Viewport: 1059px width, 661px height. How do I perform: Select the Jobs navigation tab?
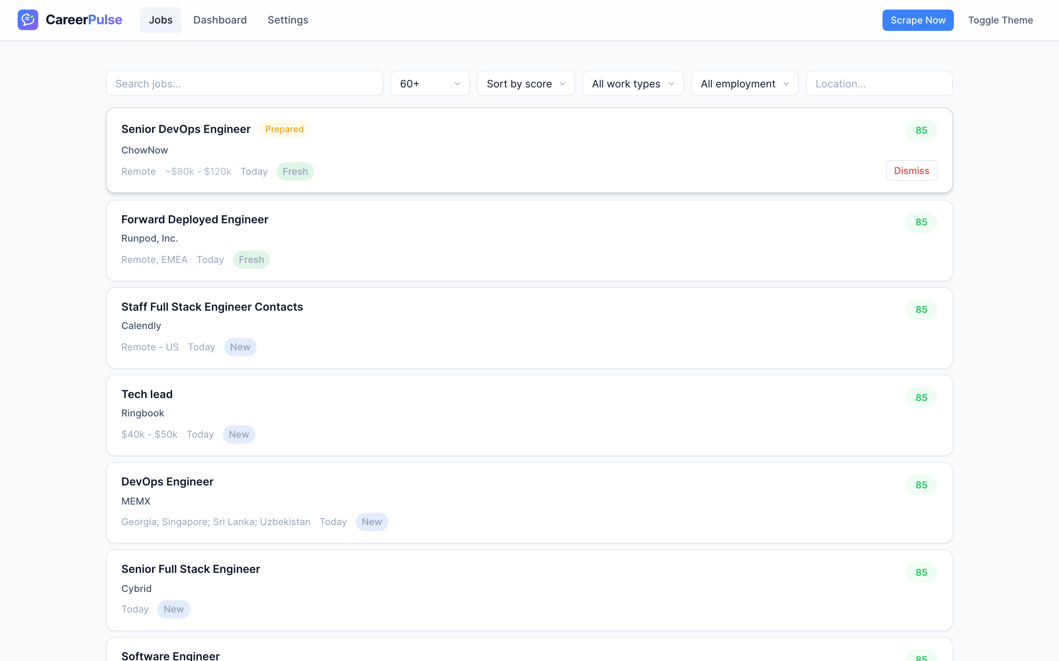coord(160,20)
